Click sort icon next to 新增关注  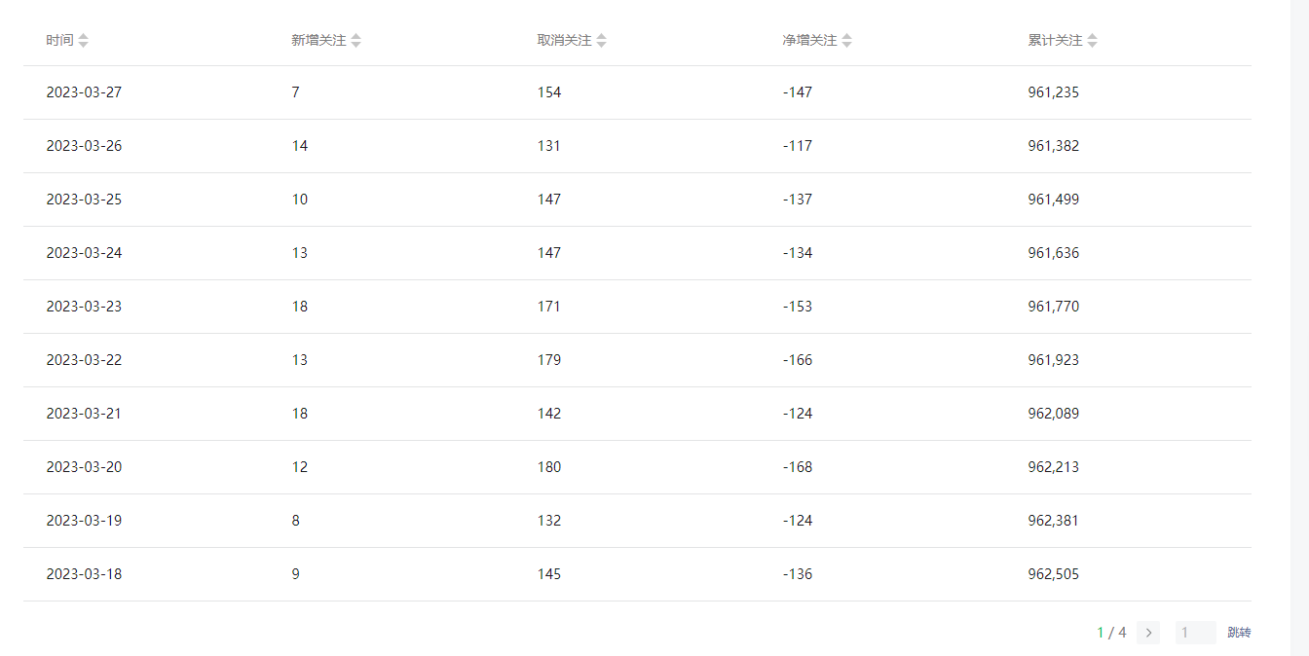click(x=356, y=41)
